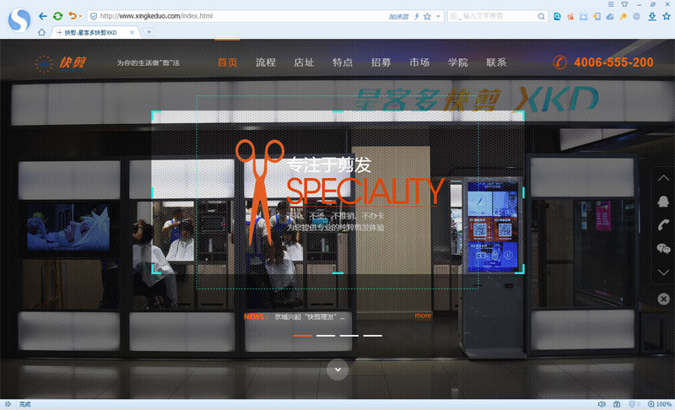Select the first orange slide indicator

pyautogui.click(x=302, y=336)
